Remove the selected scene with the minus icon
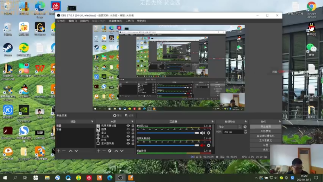The width and height of the screenshot is (323, 182). tap(64, 151)
